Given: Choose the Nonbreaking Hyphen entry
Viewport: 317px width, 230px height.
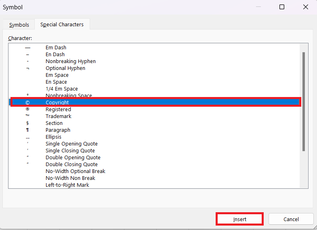Looking at the screenshot, I should (154, 61).
